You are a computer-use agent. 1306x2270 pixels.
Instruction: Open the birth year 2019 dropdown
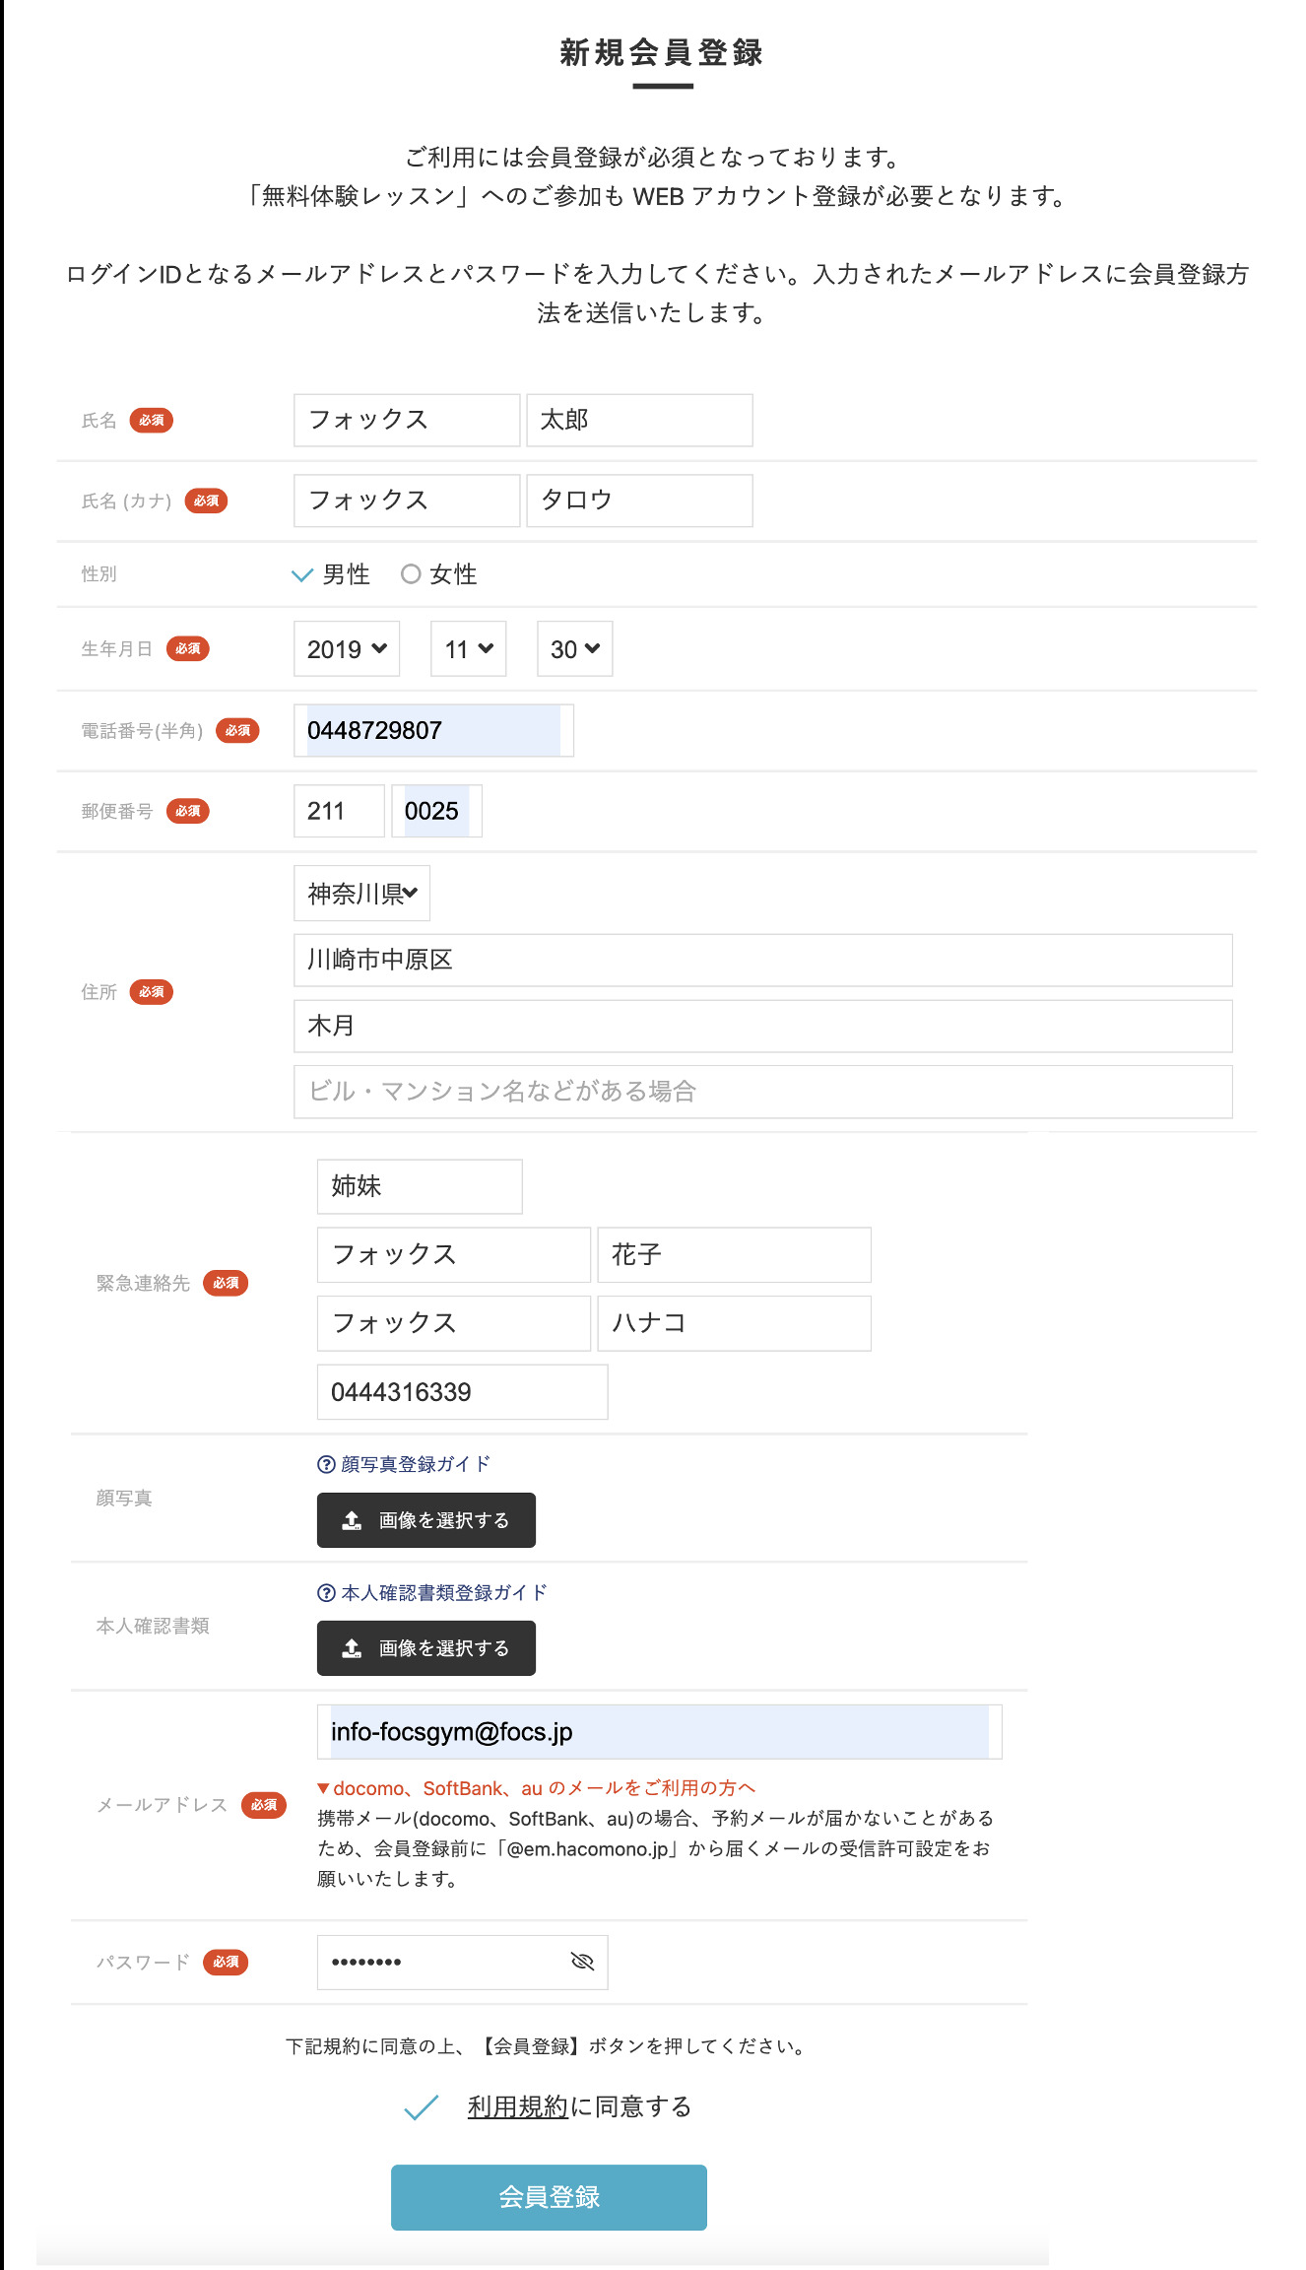tap(347, 649)
